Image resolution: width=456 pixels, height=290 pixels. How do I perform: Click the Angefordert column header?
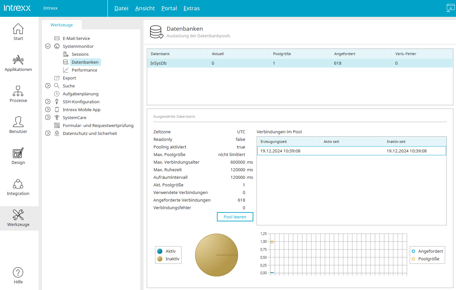click(x=345, y=54)
